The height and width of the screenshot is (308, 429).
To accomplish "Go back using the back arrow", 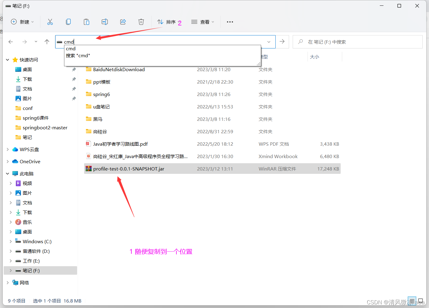I will (x=11, y=42).
